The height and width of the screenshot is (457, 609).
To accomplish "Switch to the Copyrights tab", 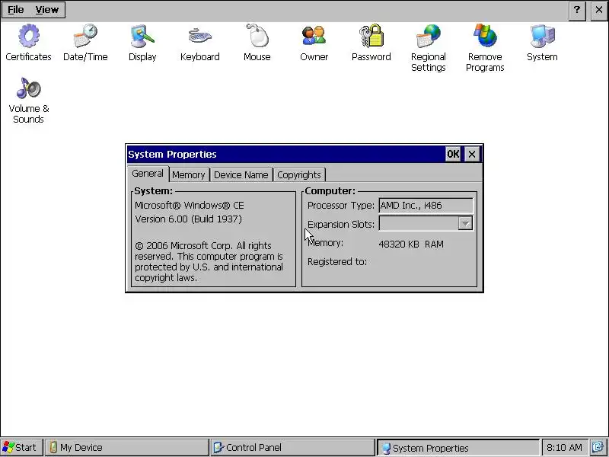I will (x=299, y=175).
